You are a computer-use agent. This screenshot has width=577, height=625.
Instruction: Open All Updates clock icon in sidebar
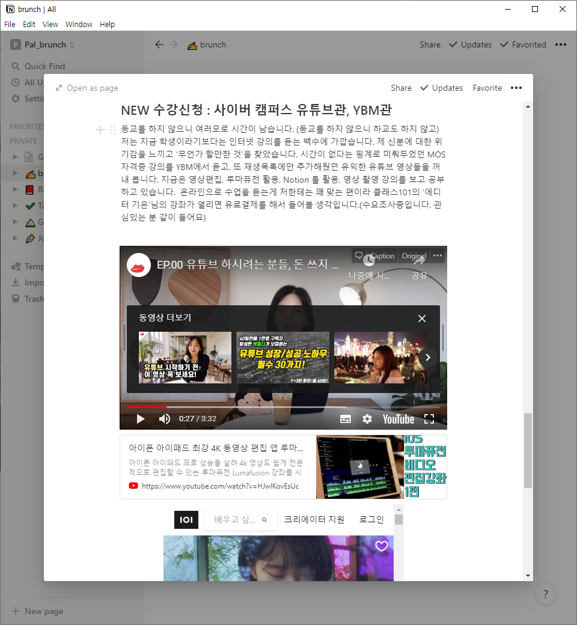click(16, 82)
